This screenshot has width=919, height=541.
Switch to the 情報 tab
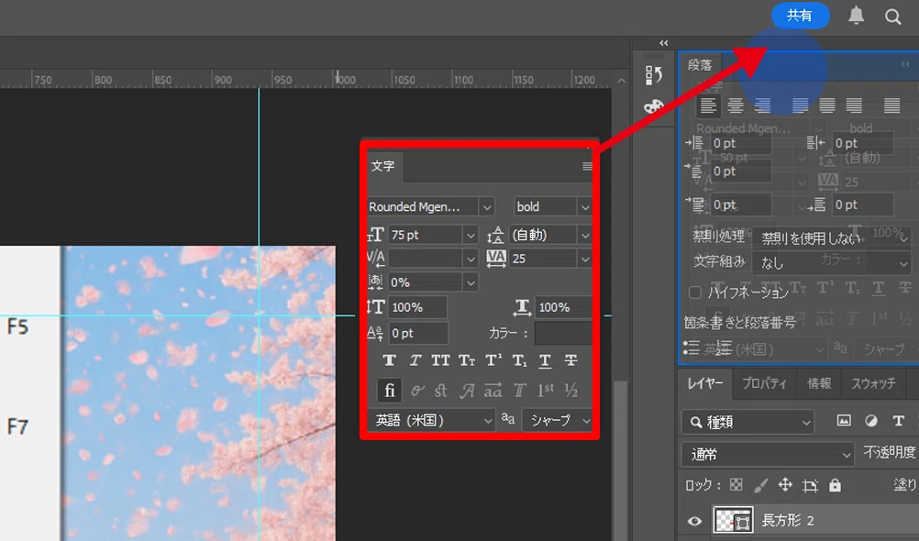point(819,383)
